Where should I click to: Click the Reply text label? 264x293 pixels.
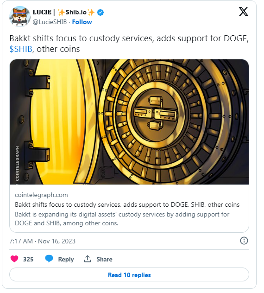coord(66,259)
